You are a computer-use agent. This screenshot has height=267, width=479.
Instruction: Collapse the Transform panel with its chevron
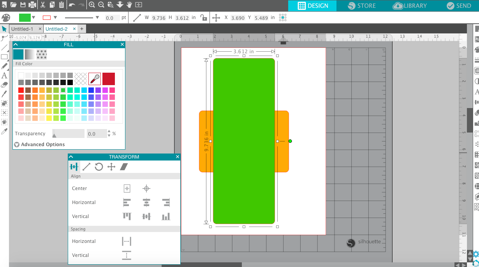coord(71,157)
